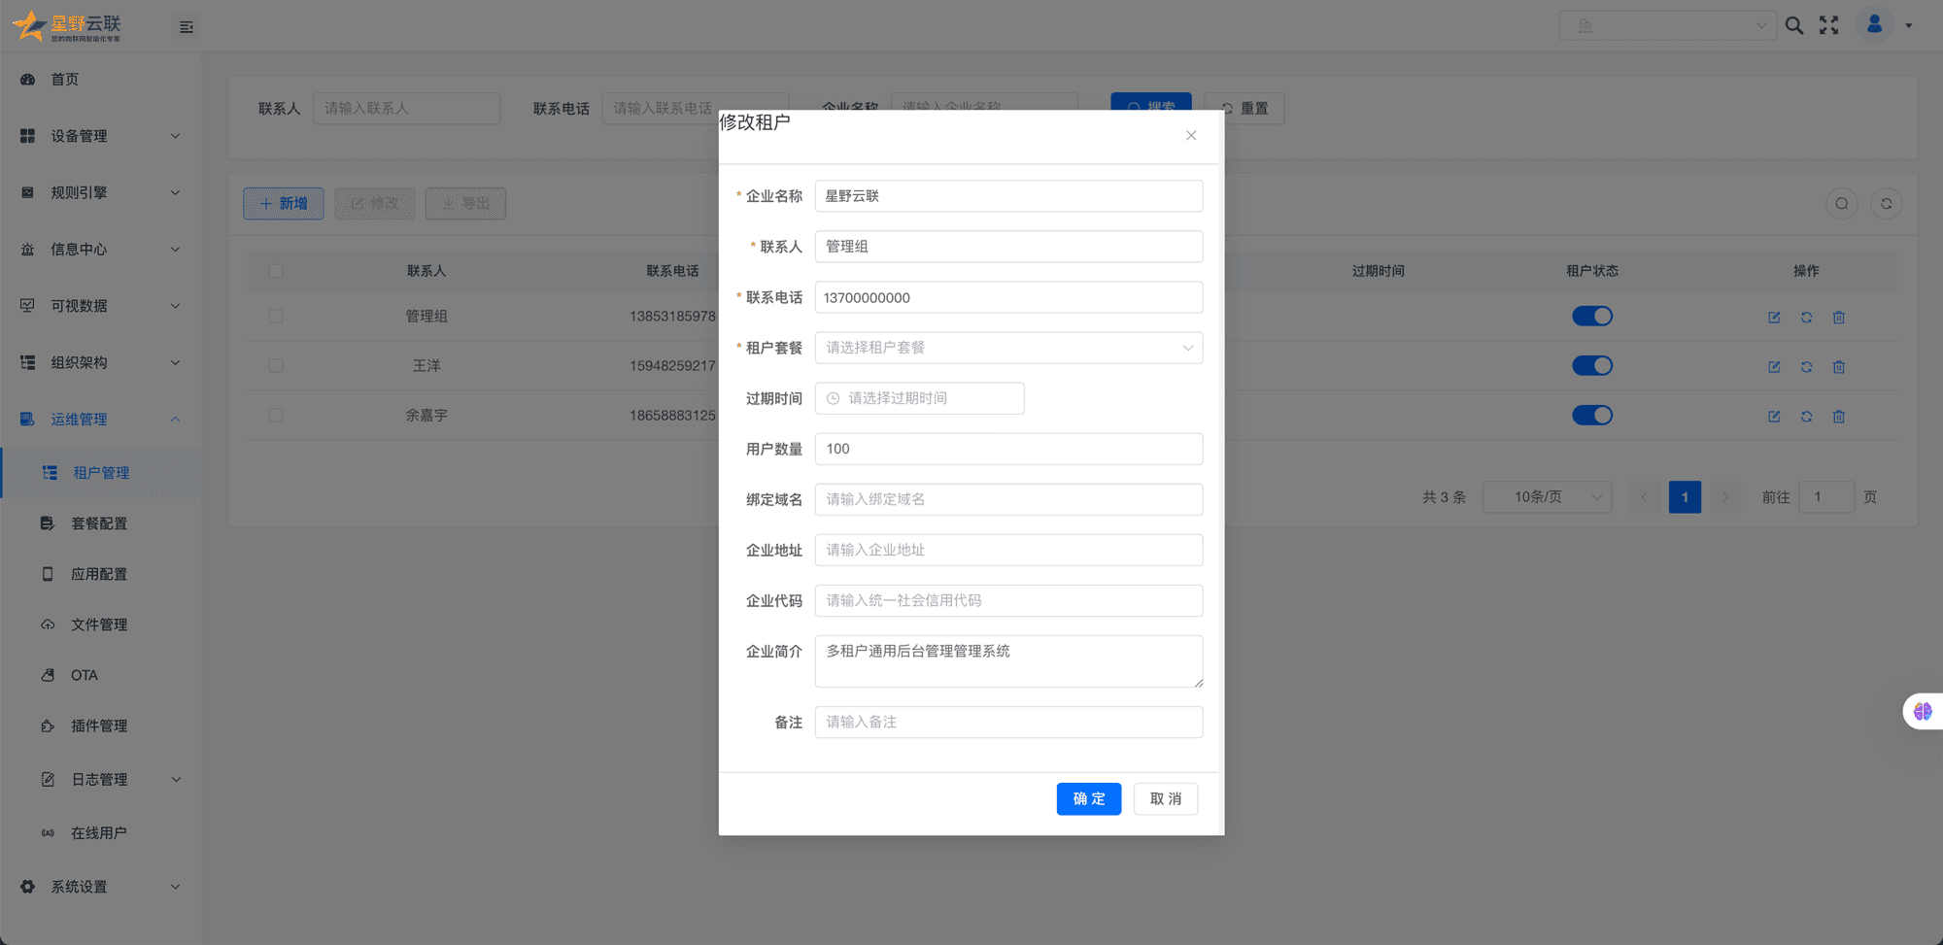Toggle tenant status switch for 管理组
1943x945 pixels.
pos(1591,317)
